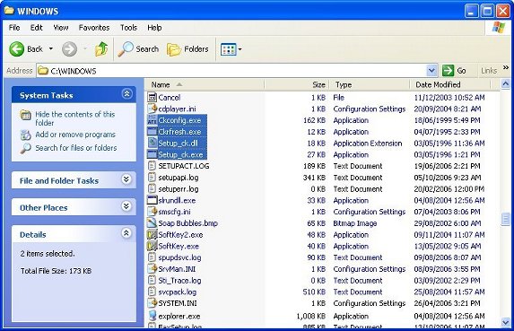Image resolution: width=514 pixels, height=331 pixels.
Task: Expand the Links toolbar chevron
Action: point(506,67)
